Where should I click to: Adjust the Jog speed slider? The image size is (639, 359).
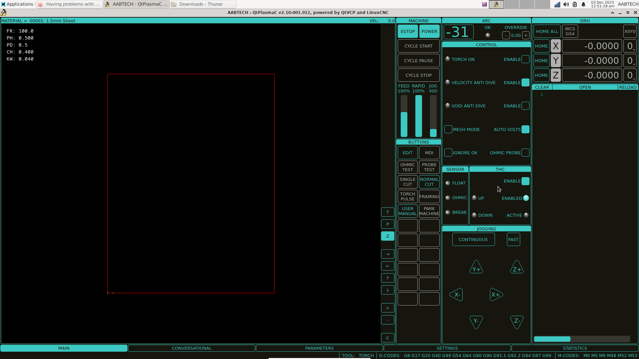coord(433,116)
